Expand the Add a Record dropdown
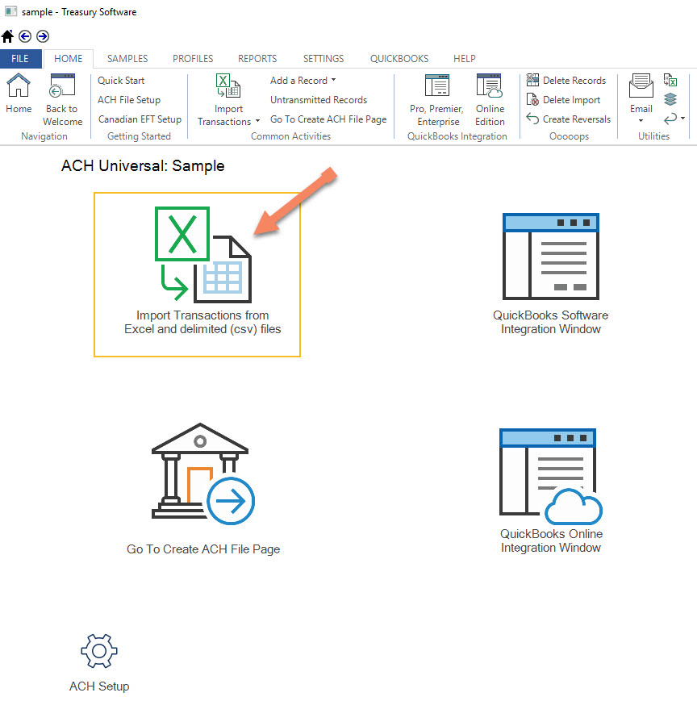Screen dimensions: 697x701 (333, 80)
